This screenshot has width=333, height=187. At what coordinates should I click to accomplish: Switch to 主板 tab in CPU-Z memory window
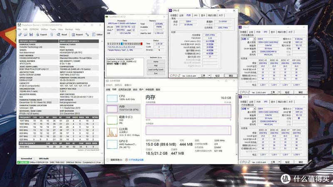181,15
